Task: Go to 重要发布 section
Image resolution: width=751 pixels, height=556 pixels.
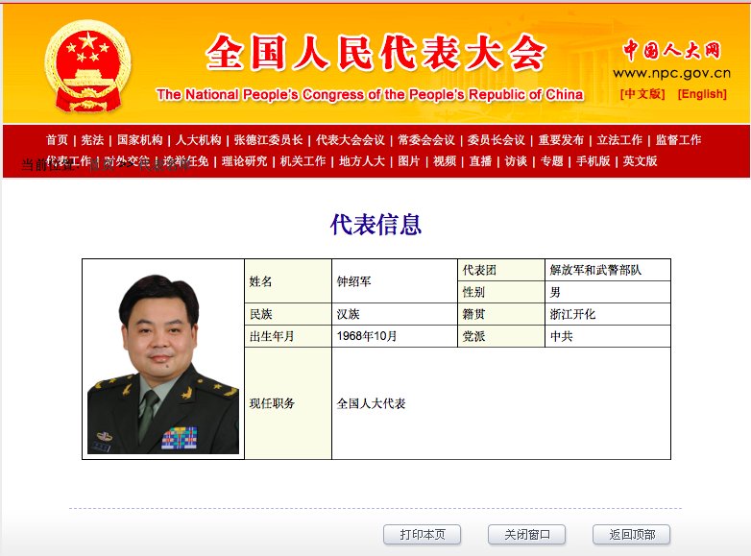Action: 561,140
